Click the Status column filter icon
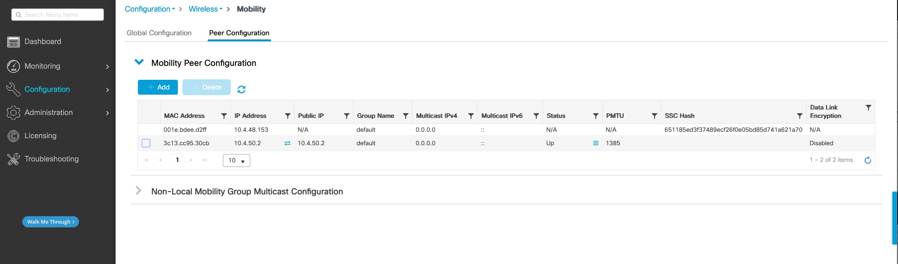Screen dimensions: 898x264 tap(595, 116)
